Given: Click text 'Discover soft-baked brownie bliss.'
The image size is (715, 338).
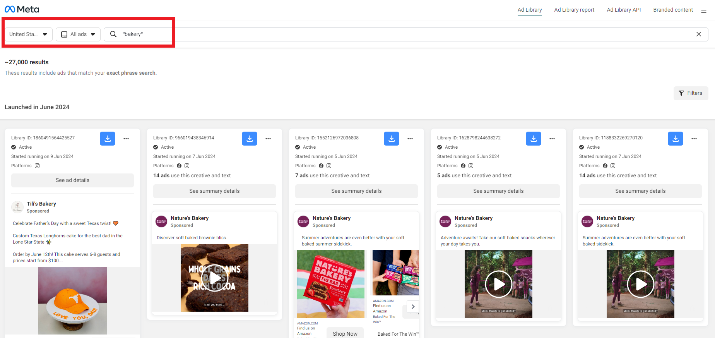Looking at the screenshot, I should point(192,238).
